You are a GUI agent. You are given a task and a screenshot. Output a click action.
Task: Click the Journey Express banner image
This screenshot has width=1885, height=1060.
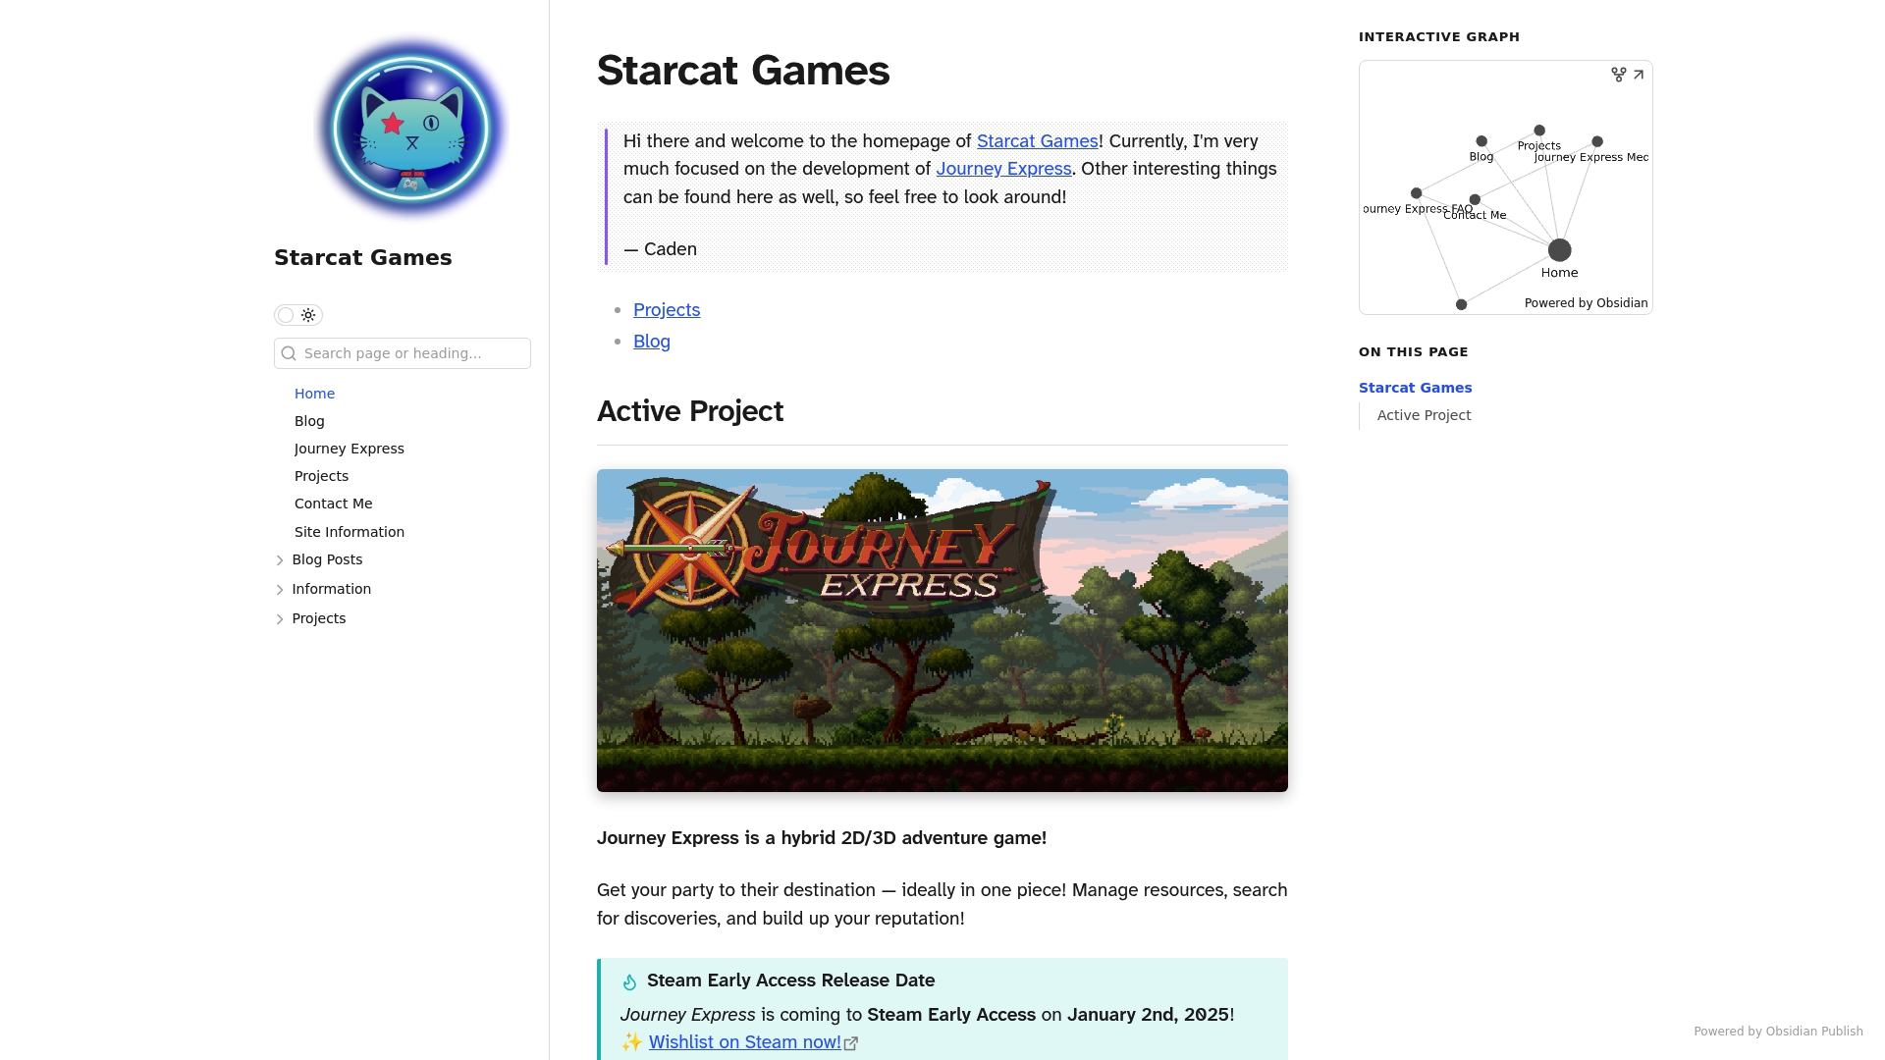[942, 630]
